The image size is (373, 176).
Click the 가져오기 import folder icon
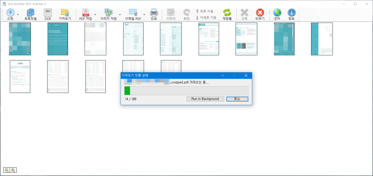[65, 12]
